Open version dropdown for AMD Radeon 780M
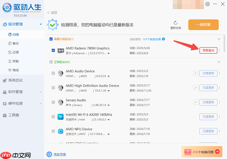This screenshot has width=227, height=159. pyautogui.click(x=109, y=54)
